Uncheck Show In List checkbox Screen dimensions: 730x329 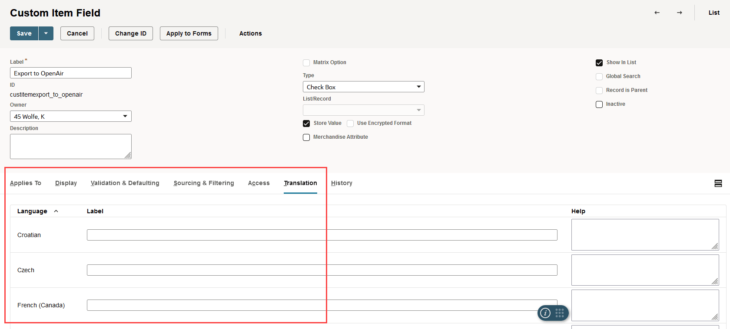599,63
